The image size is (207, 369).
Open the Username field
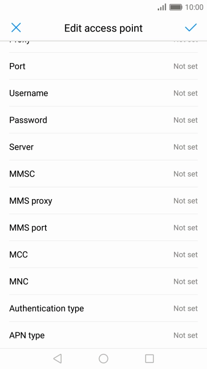[103, 93]
